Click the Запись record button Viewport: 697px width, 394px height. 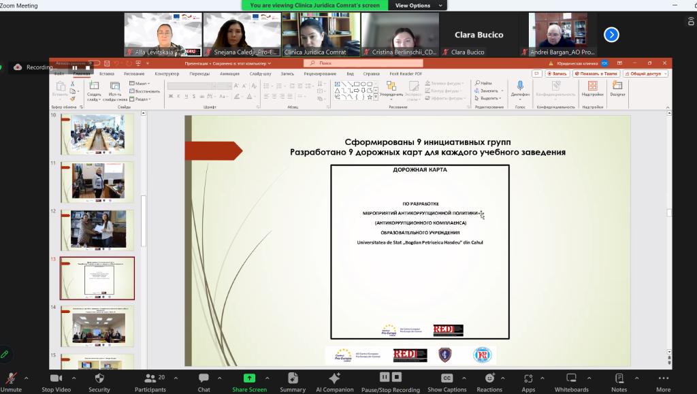pyautogui.click(x=557, y=73)
